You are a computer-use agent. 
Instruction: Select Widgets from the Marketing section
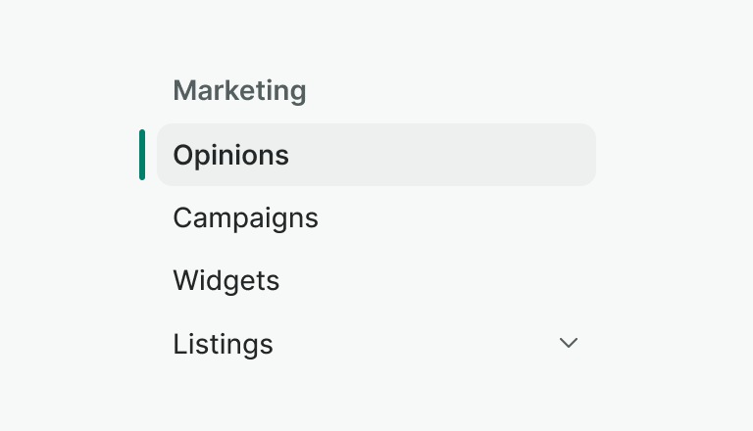(x=226, y=281)
